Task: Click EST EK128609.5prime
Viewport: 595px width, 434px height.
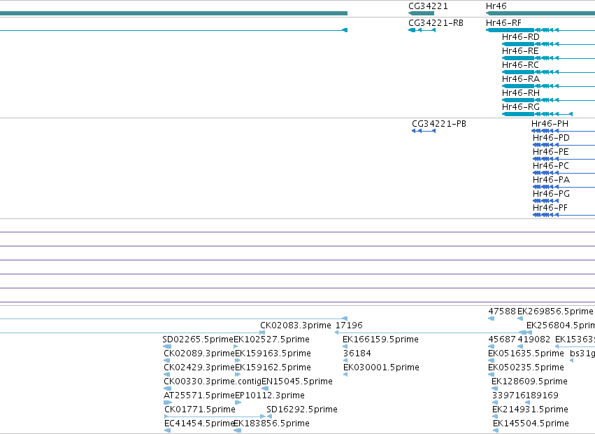Action: click(529, 382)
